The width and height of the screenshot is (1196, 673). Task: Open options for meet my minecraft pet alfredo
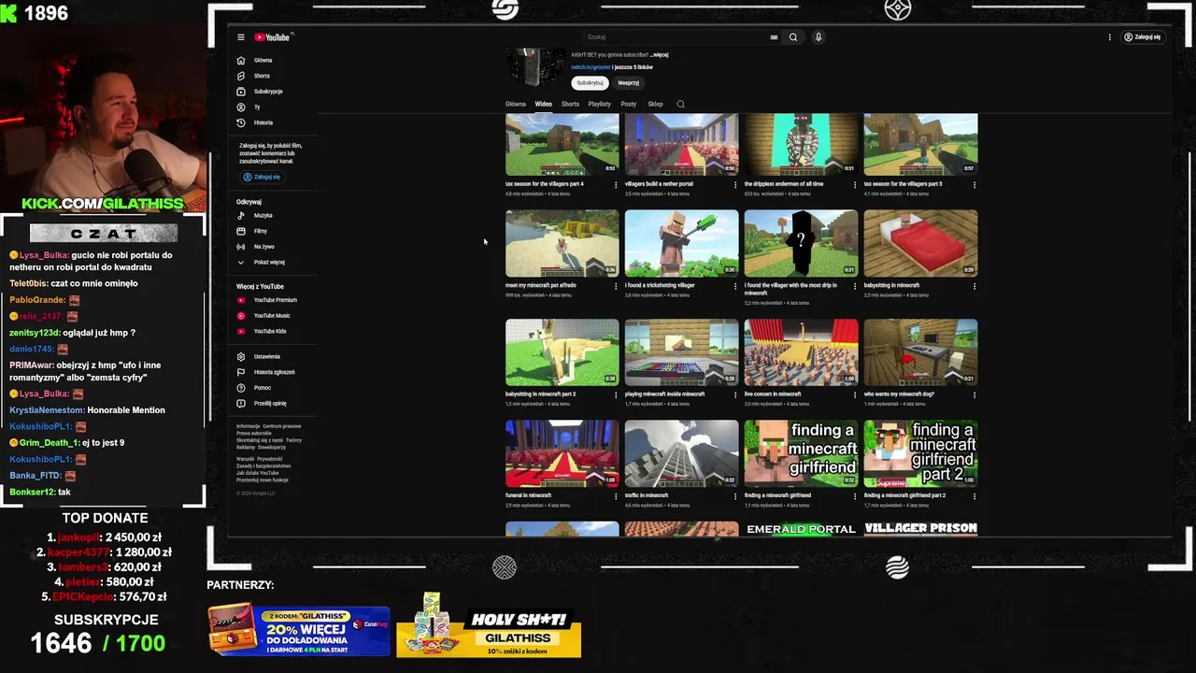(616, 286)
